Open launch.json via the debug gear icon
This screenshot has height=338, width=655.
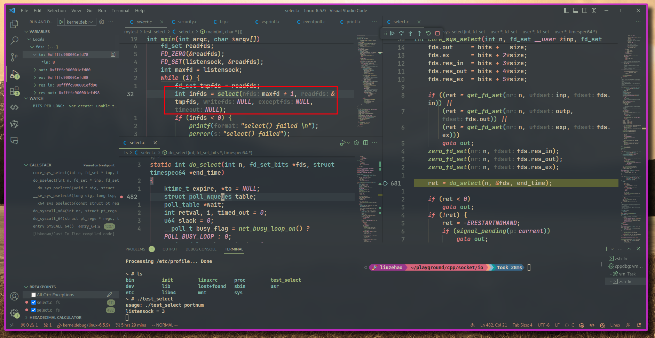(102, 22)
